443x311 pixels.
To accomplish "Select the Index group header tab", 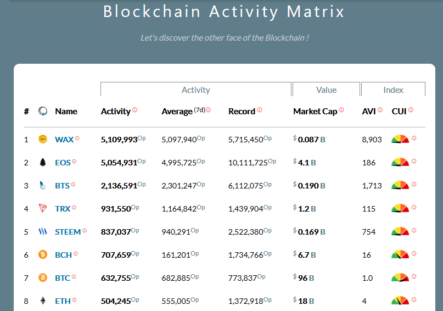I will point(393,90).
